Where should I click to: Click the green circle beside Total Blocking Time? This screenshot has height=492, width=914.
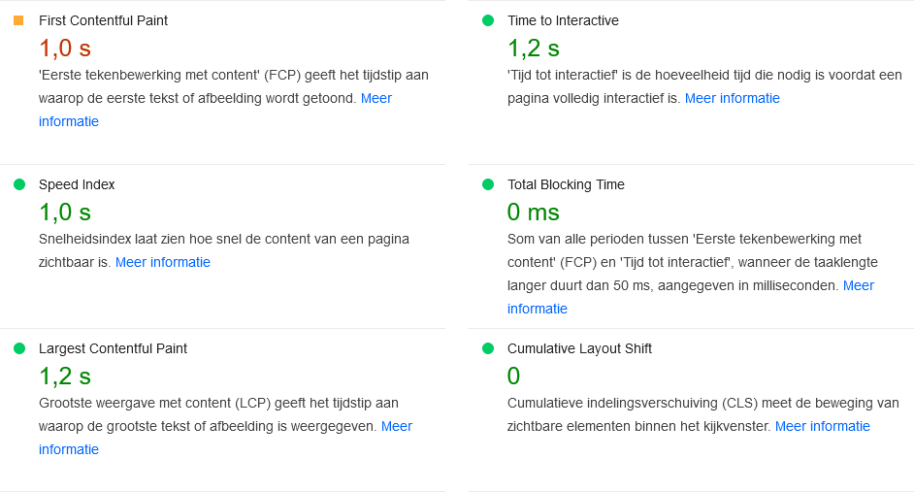(x=488, y=184)
